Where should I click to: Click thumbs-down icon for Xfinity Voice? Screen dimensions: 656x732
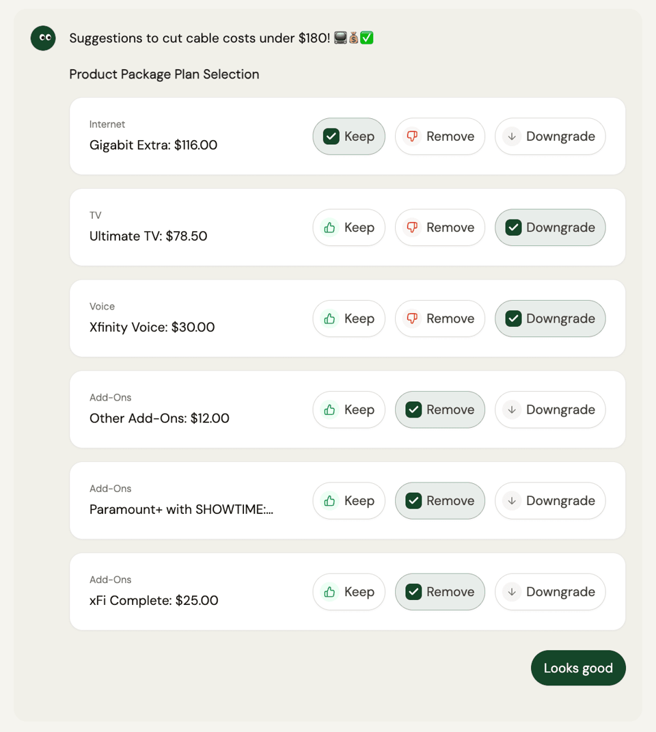(x=412, y=318)
